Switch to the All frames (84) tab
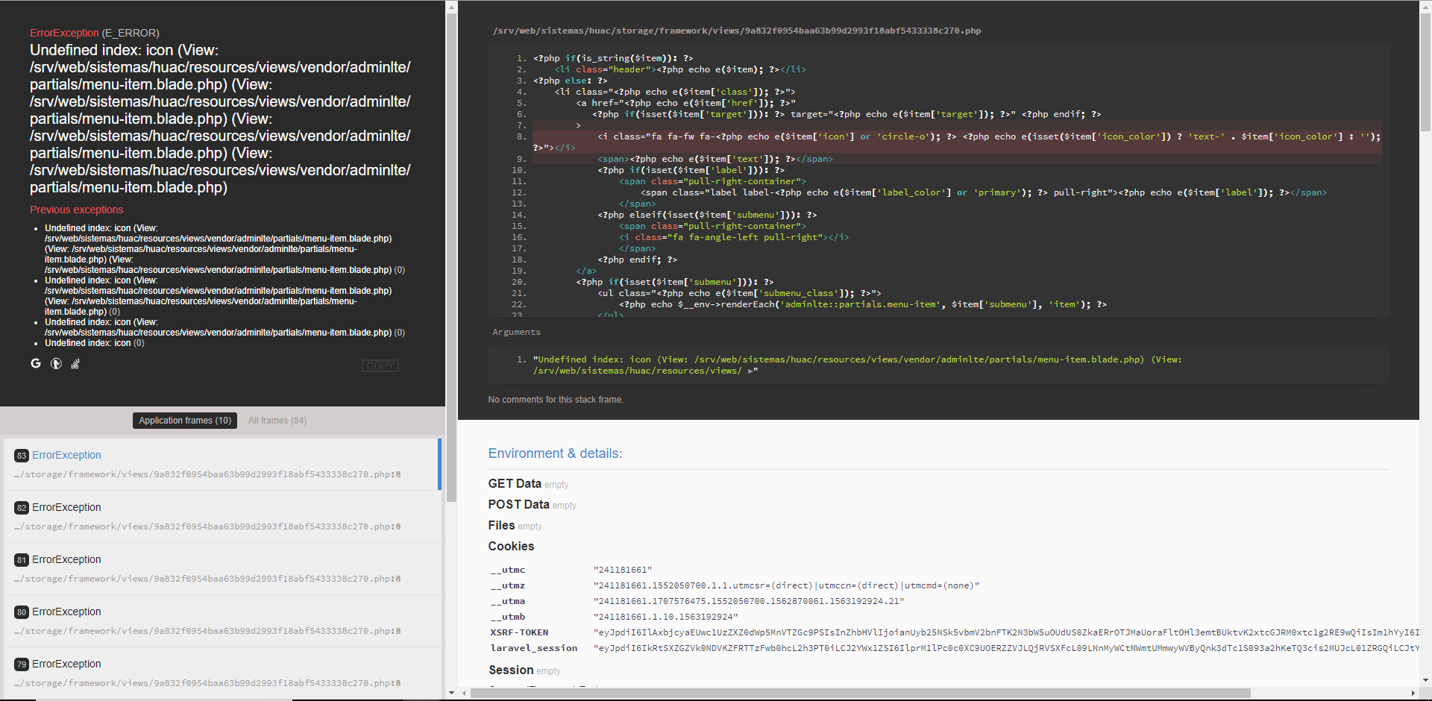 pyautogui.click(x=277, y=420)
